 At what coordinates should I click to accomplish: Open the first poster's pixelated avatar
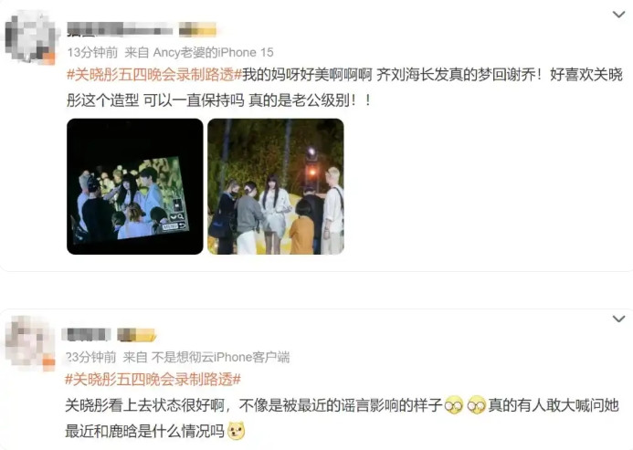pos(30,38)
